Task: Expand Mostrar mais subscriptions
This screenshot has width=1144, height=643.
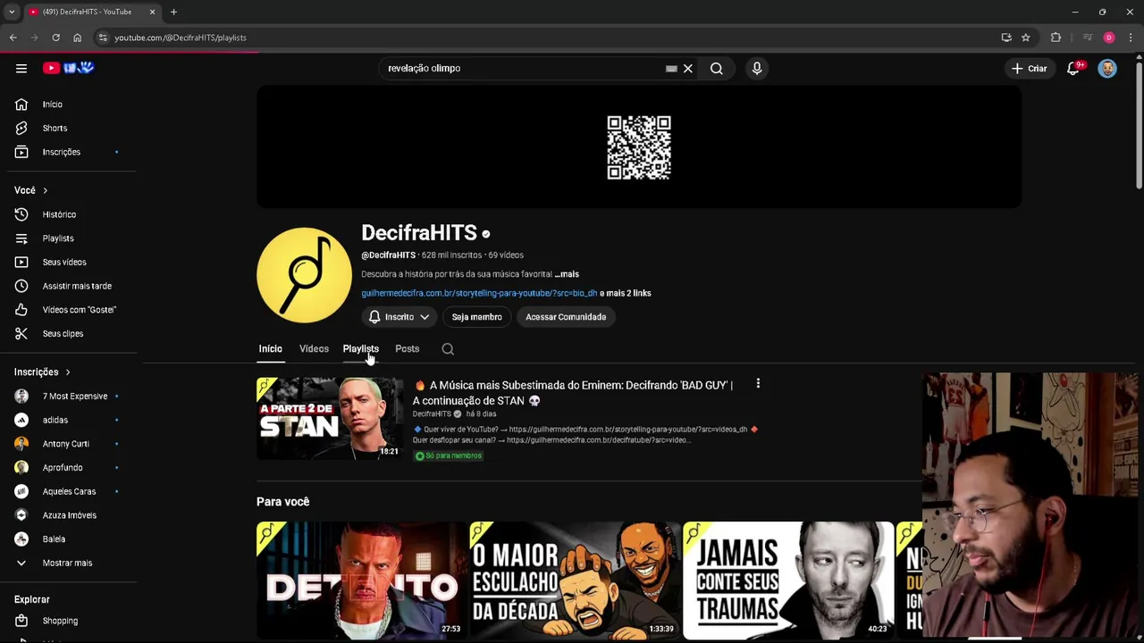Action: click(x=68, y=563)
